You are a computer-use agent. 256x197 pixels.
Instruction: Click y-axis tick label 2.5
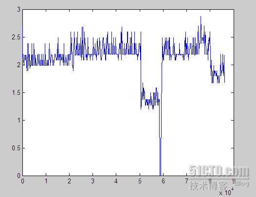pos(16,37)
